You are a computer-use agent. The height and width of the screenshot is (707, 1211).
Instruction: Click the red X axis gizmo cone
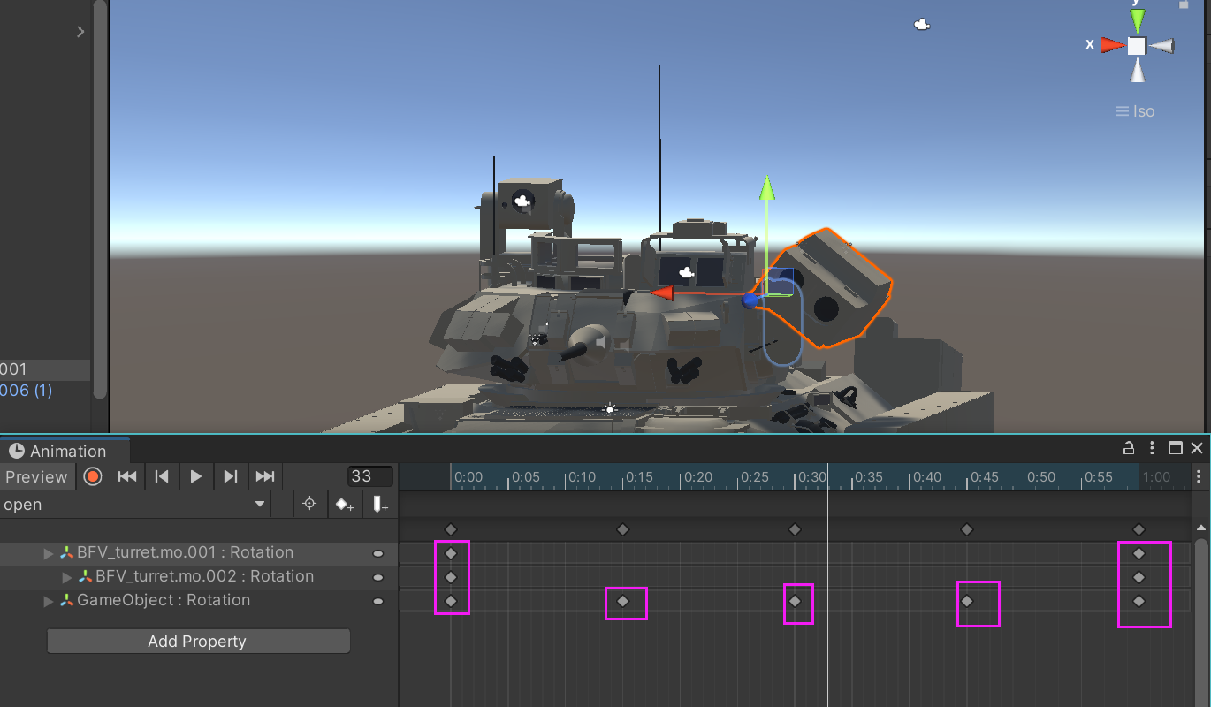(1112, 45)
